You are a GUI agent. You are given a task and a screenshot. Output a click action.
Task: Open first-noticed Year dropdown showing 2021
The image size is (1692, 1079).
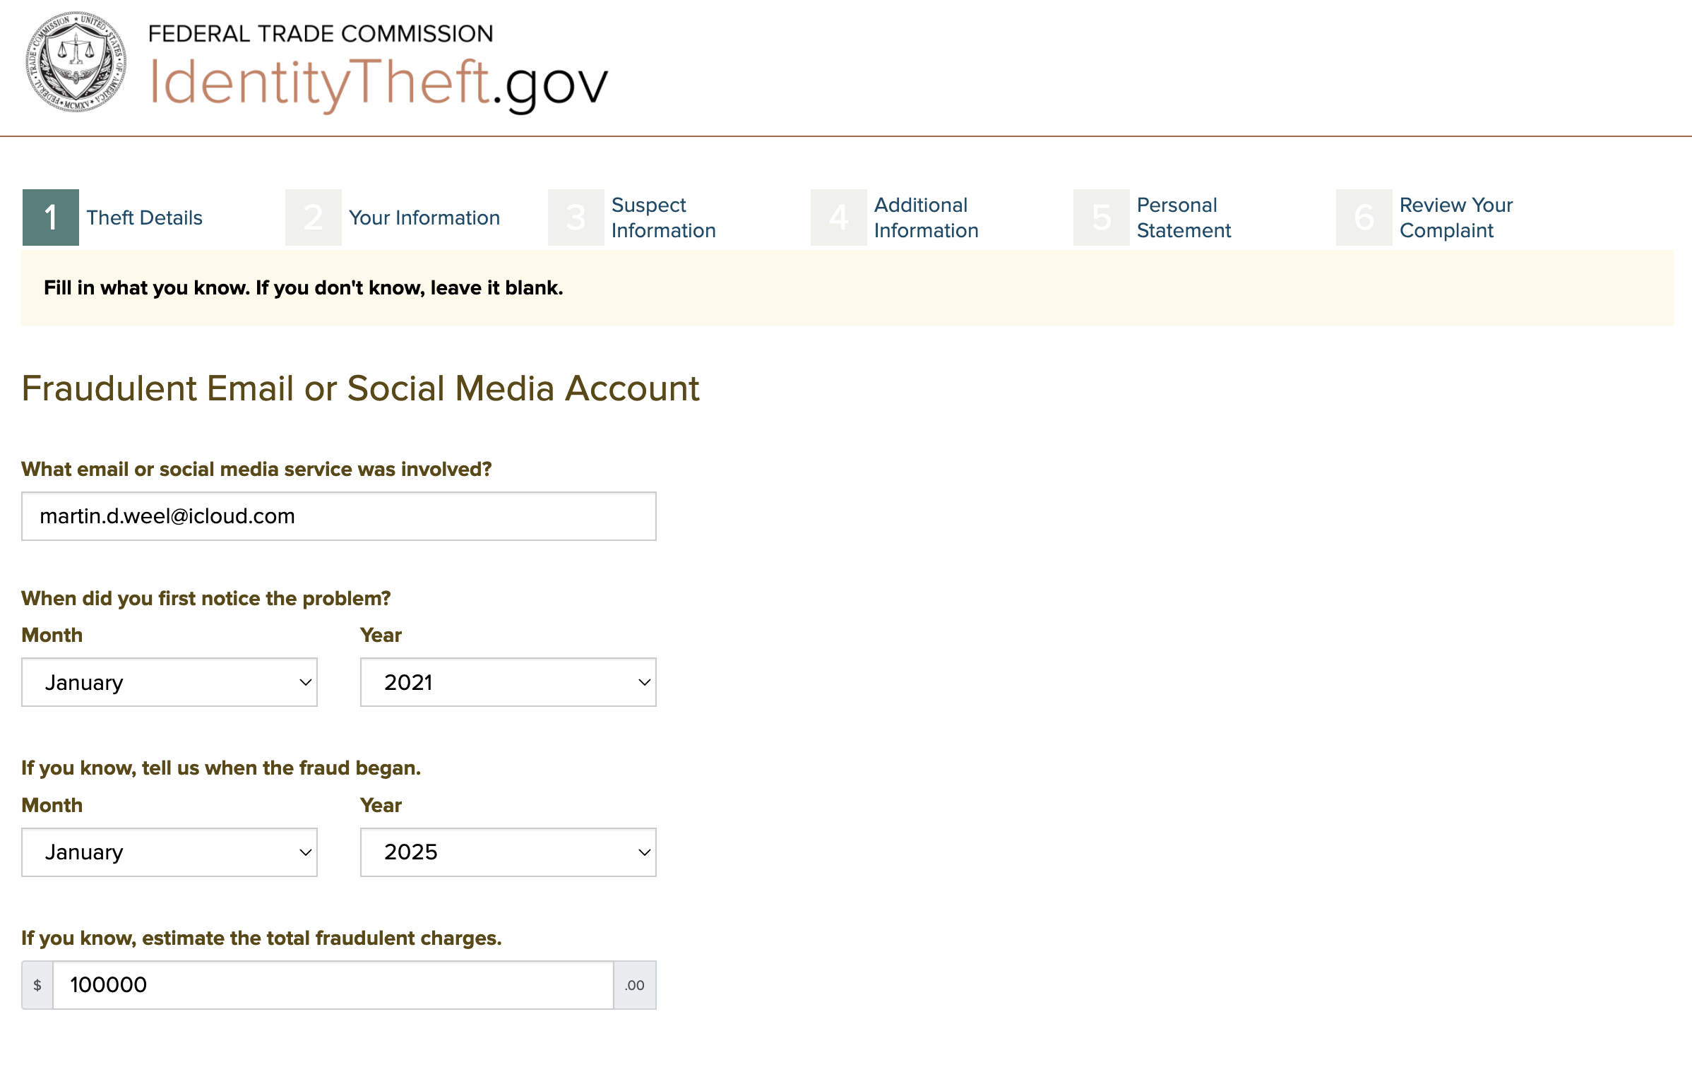[508, 682]
